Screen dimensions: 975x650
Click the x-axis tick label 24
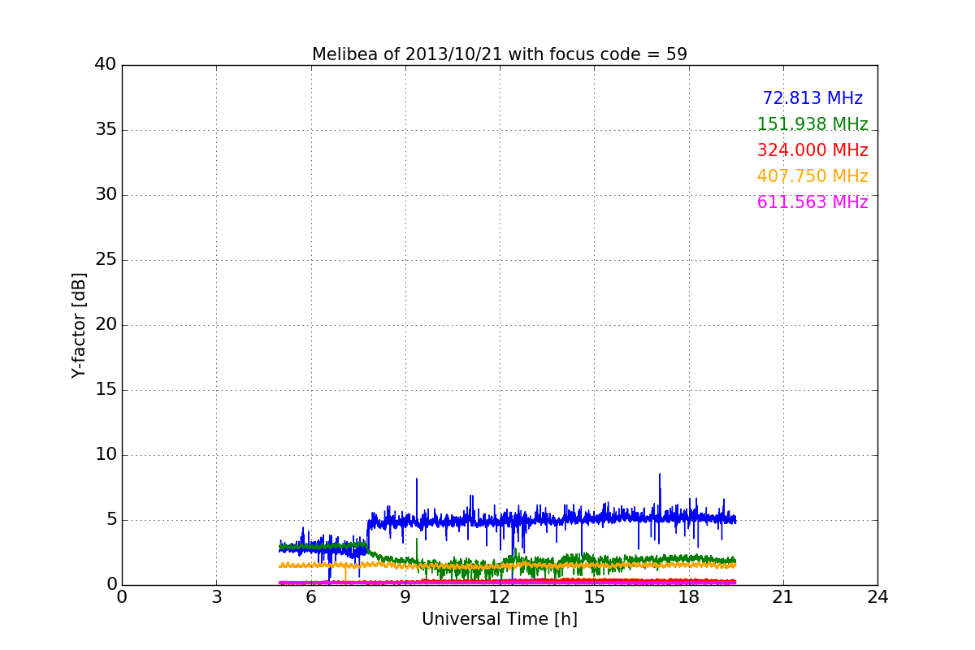click(877, 596)
